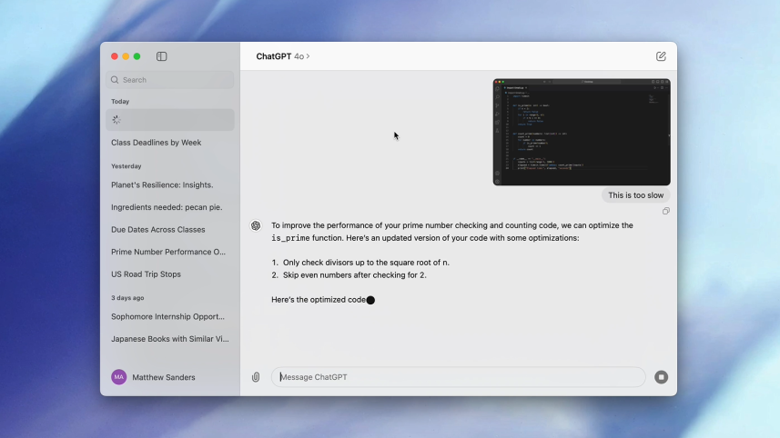The height and width of the screenshot is (438, 780).
Task: Open the attached code screenshot thumbnail
Action: [x=581, y=132]
